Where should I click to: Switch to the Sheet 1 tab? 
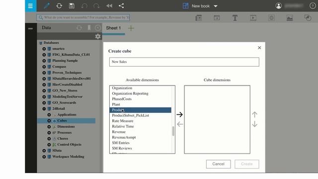point(113,28)
